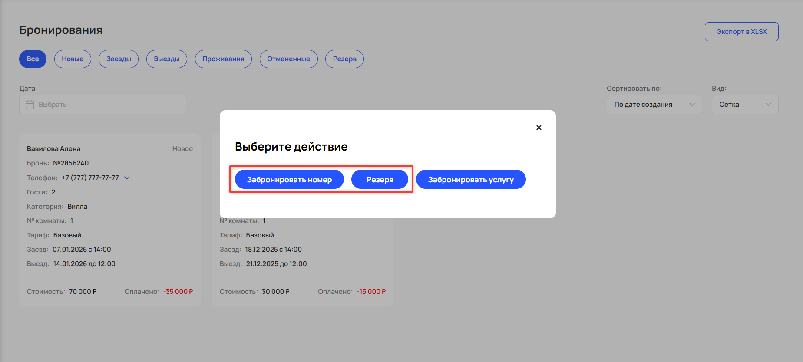Image resolution: width=803 pixels, height=362 pixels.
Task: Open the Резерв filter tab
Action: 344,59
